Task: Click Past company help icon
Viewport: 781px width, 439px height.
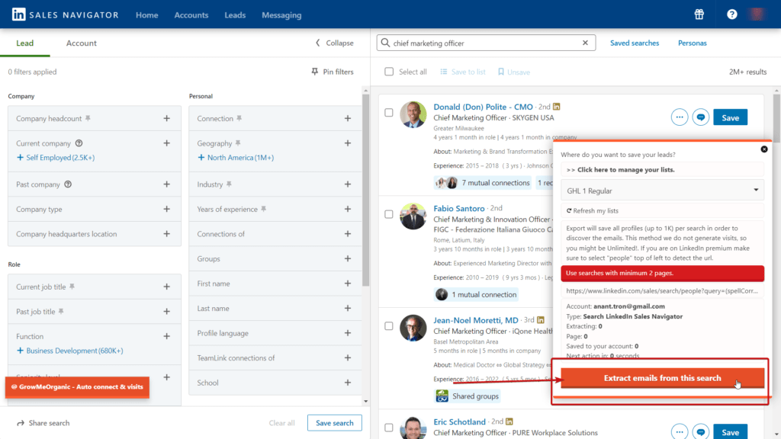Action: [x=68, y=184]
